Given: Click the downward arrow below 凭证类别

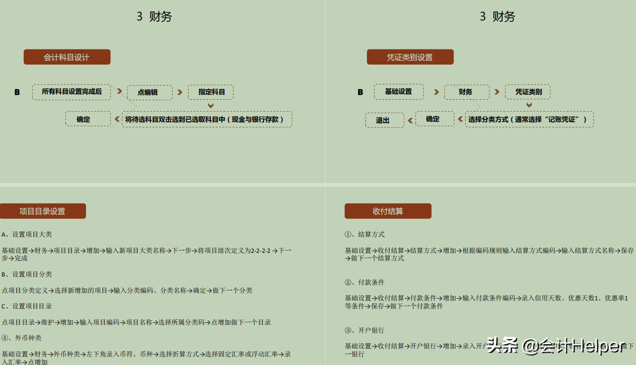Looking at the screenshot, I should tap(528, 106).
